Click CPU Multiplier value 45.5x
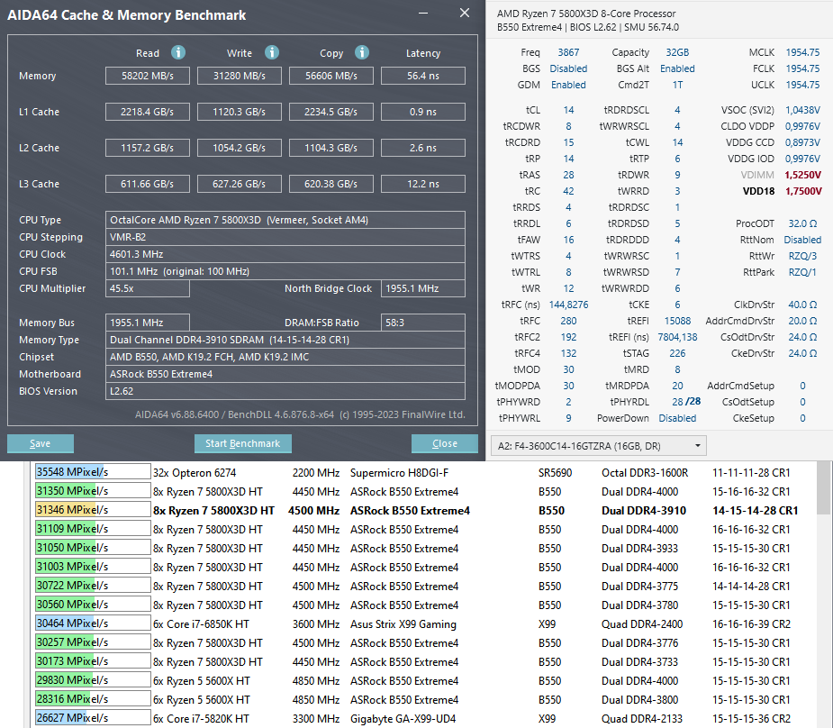The height and width of the screenshot is (728, 833). (148, 288)
